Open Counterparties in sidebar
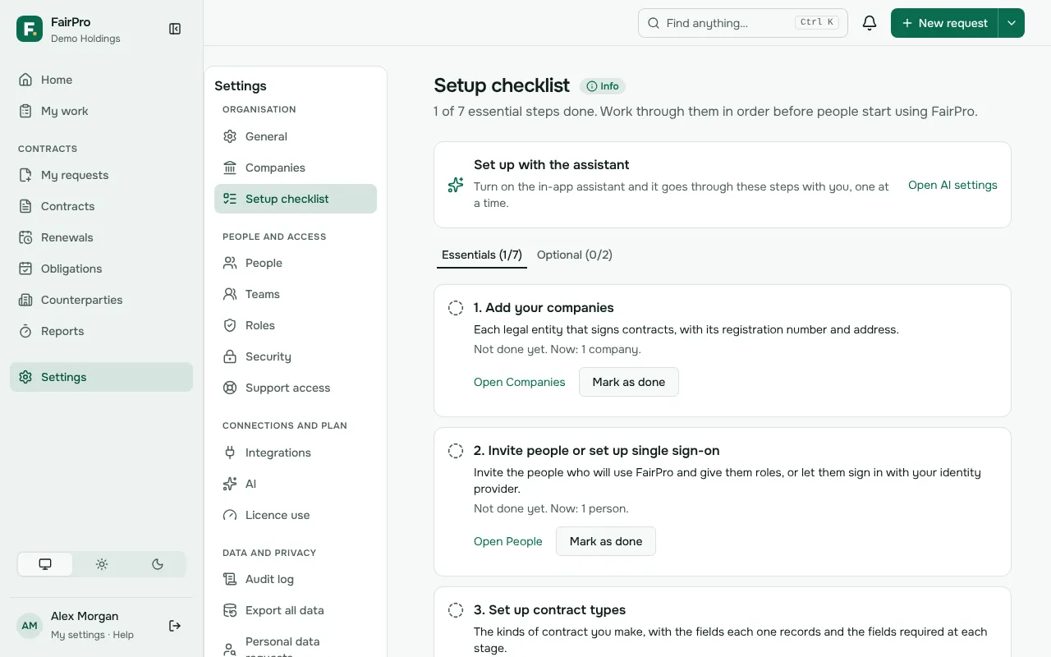1051x657 pixels. pos(101,300)
